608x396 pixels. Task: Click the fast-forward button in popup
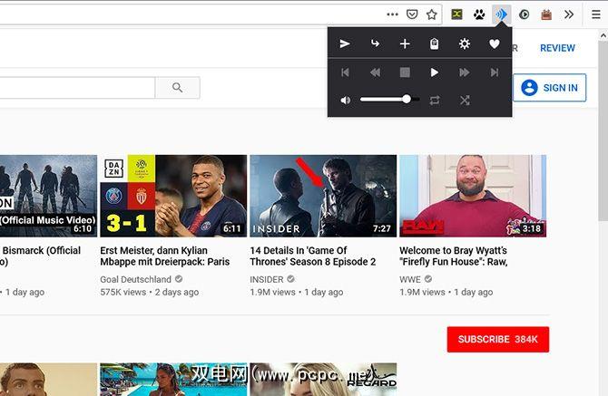coord(464,72)
